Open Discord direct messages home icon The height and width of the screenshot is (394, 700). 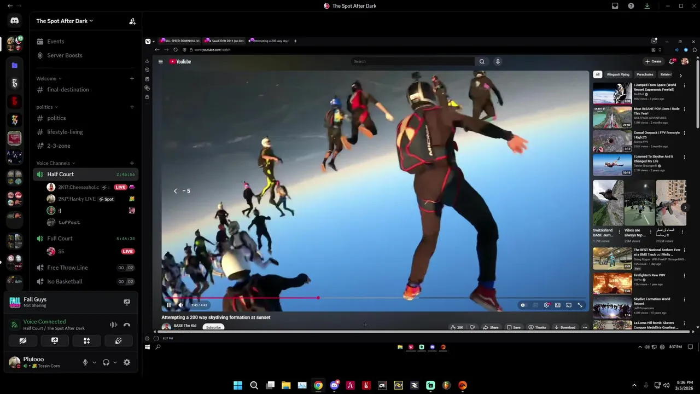pyautogui.click(x=15, y=21)
